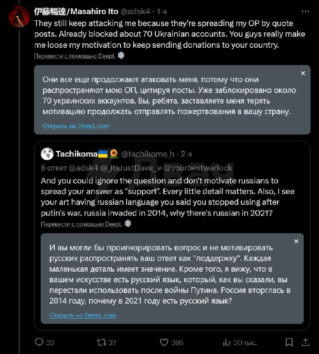Click 'Открыть на DeepL.com' in quoted translation

[x=82, y=315]
